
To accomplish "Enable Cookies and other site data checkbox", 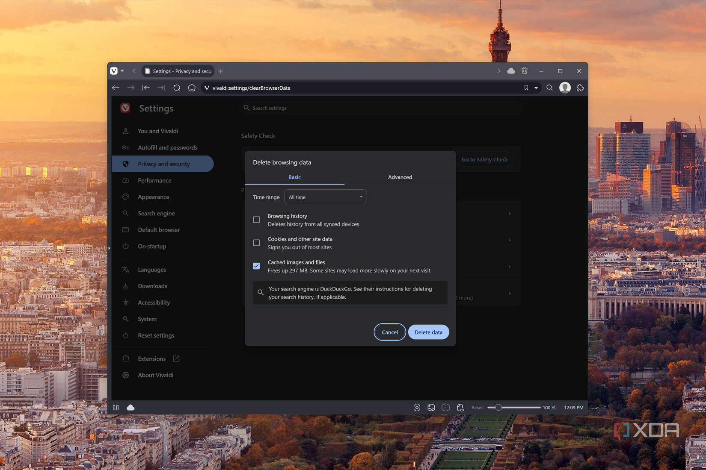I will point(256,243).
